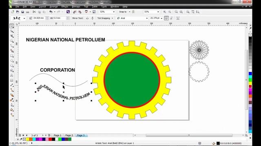Open the Tools menu
This screenshot has height=146, width=261.
(104, 6)
